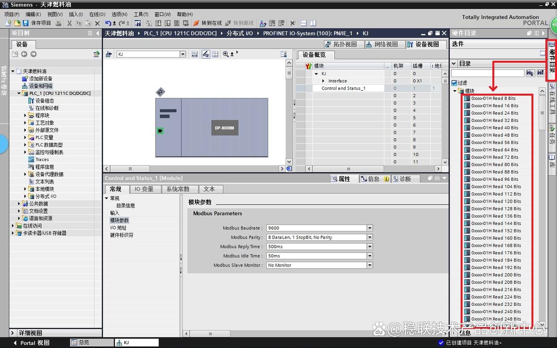Click the Traces item in project tree
This screenshot has width=557, height=348.
[42, 159]
